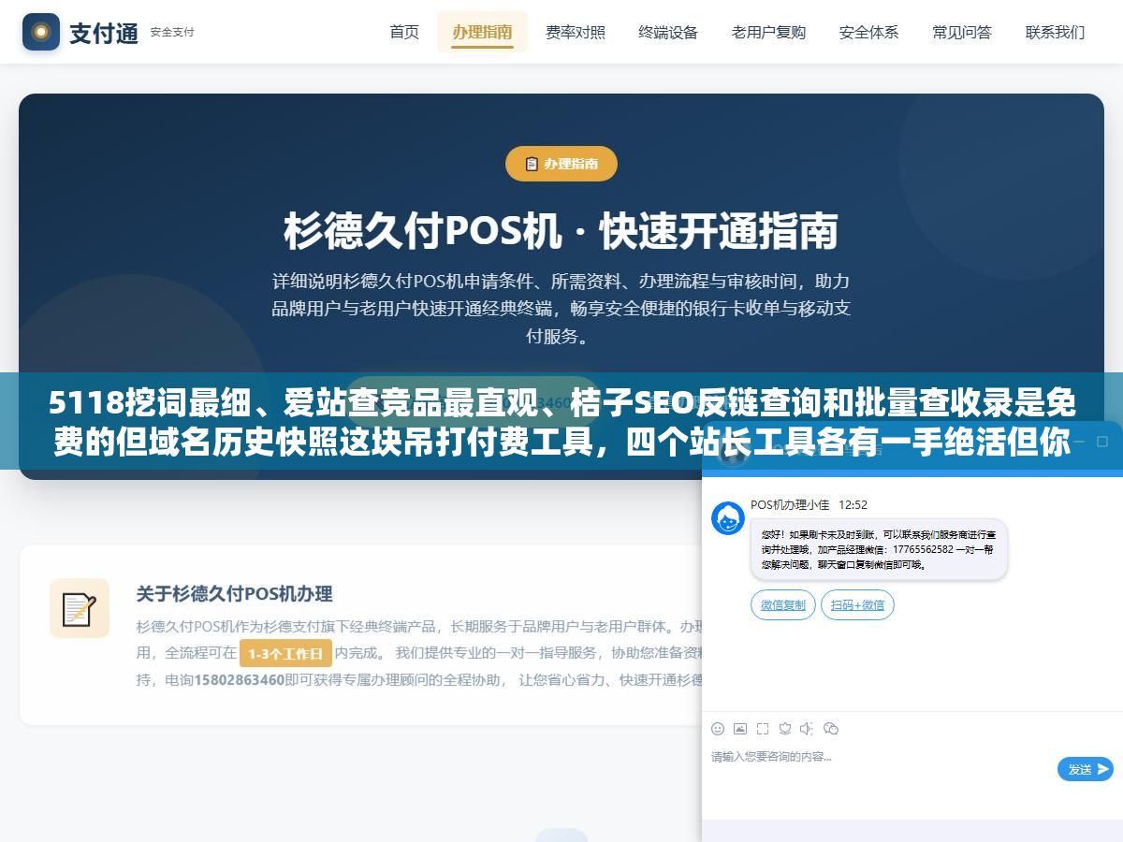Click the 发送 send button
This screenshot has width=1123, height=842.
point(1086,769)
